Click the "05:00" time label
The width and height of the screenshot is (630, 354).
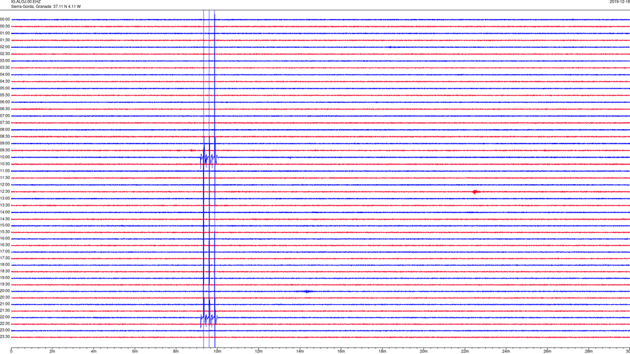coord(5,88)
